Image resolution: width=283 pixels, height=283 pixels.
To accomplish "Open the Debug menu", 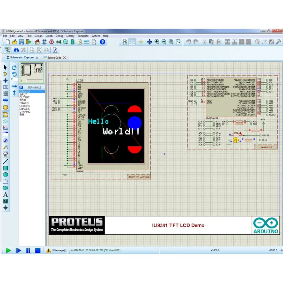I will click(59, 36).
